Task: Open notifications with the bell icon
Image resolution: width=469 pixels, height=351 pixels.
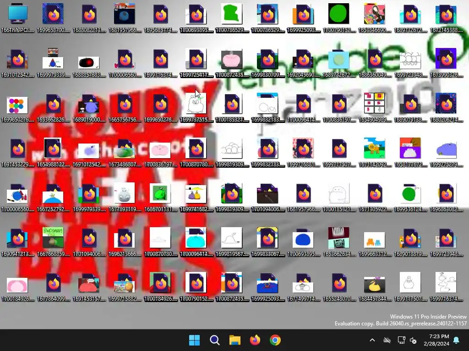Action: coord(457,340)
